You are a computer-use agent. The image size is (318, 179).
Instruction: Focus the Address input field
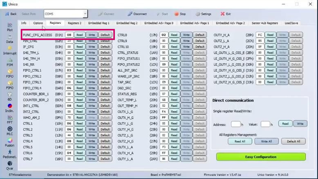(235, 124)
